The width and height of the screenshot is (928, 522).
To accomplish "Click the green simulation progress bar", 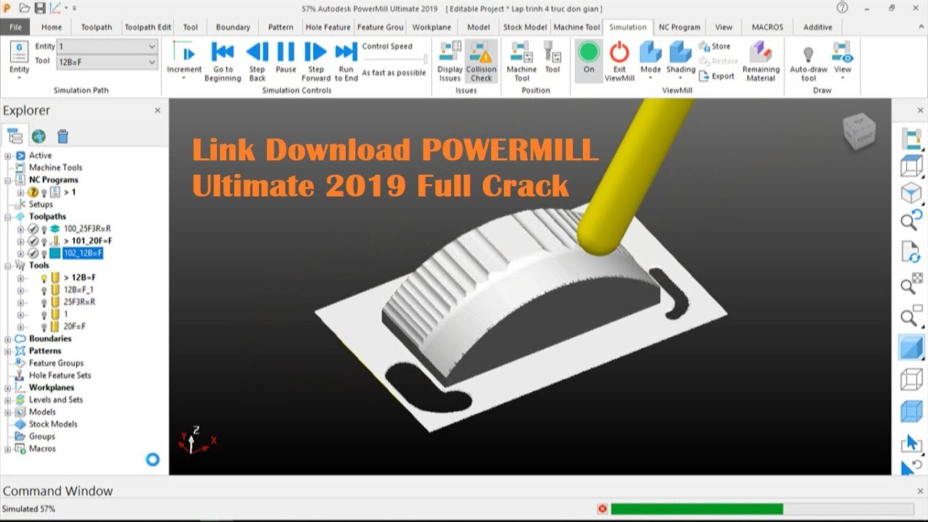I will (697, 509).
